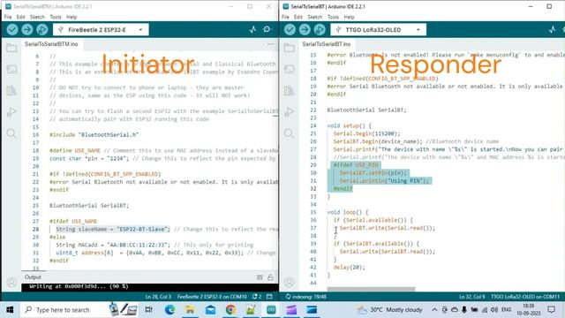
Task: Show hidden system tray icons chevron
Action: click(434, 310)
